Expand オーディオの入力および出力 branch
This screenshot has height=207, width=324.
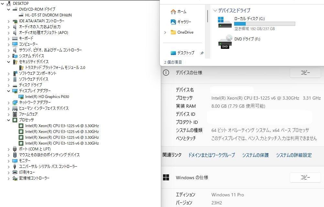[x=9, y=27]
